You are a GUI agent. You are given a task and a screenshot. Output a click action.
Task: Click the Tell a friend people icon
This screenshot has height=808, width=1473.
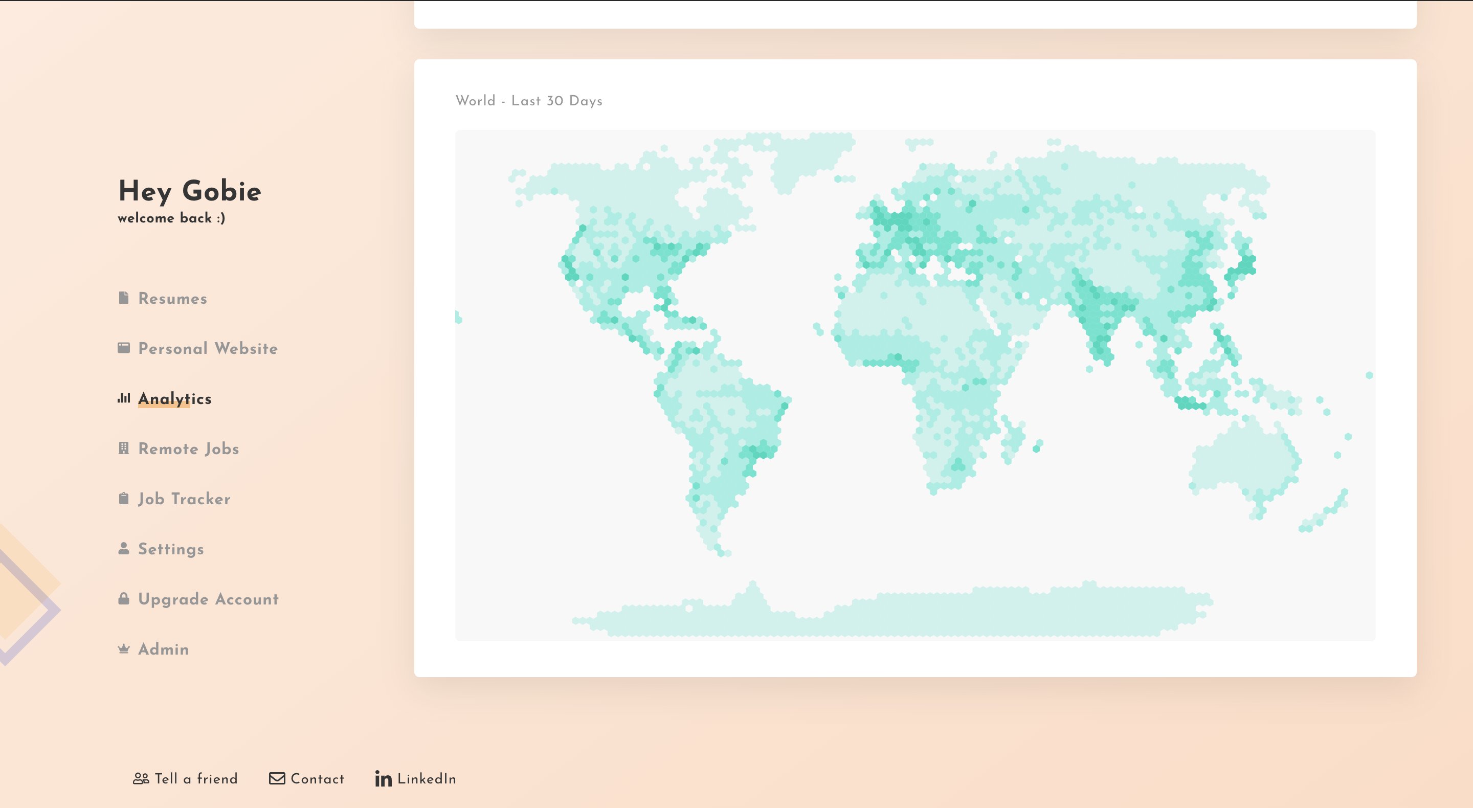click(x=141, y=778)
